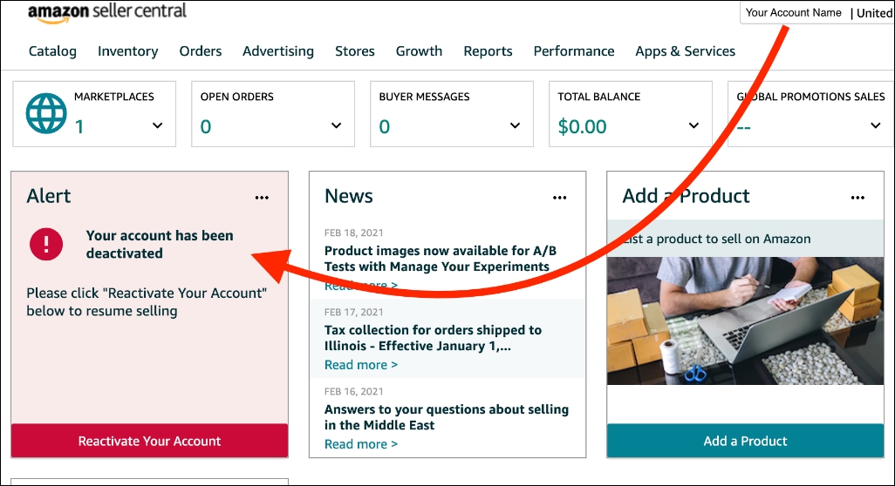The width and height of the screenshot is (895, 486).
Task: Click the red alert exclamation icon
Action: tap(46, 244)
